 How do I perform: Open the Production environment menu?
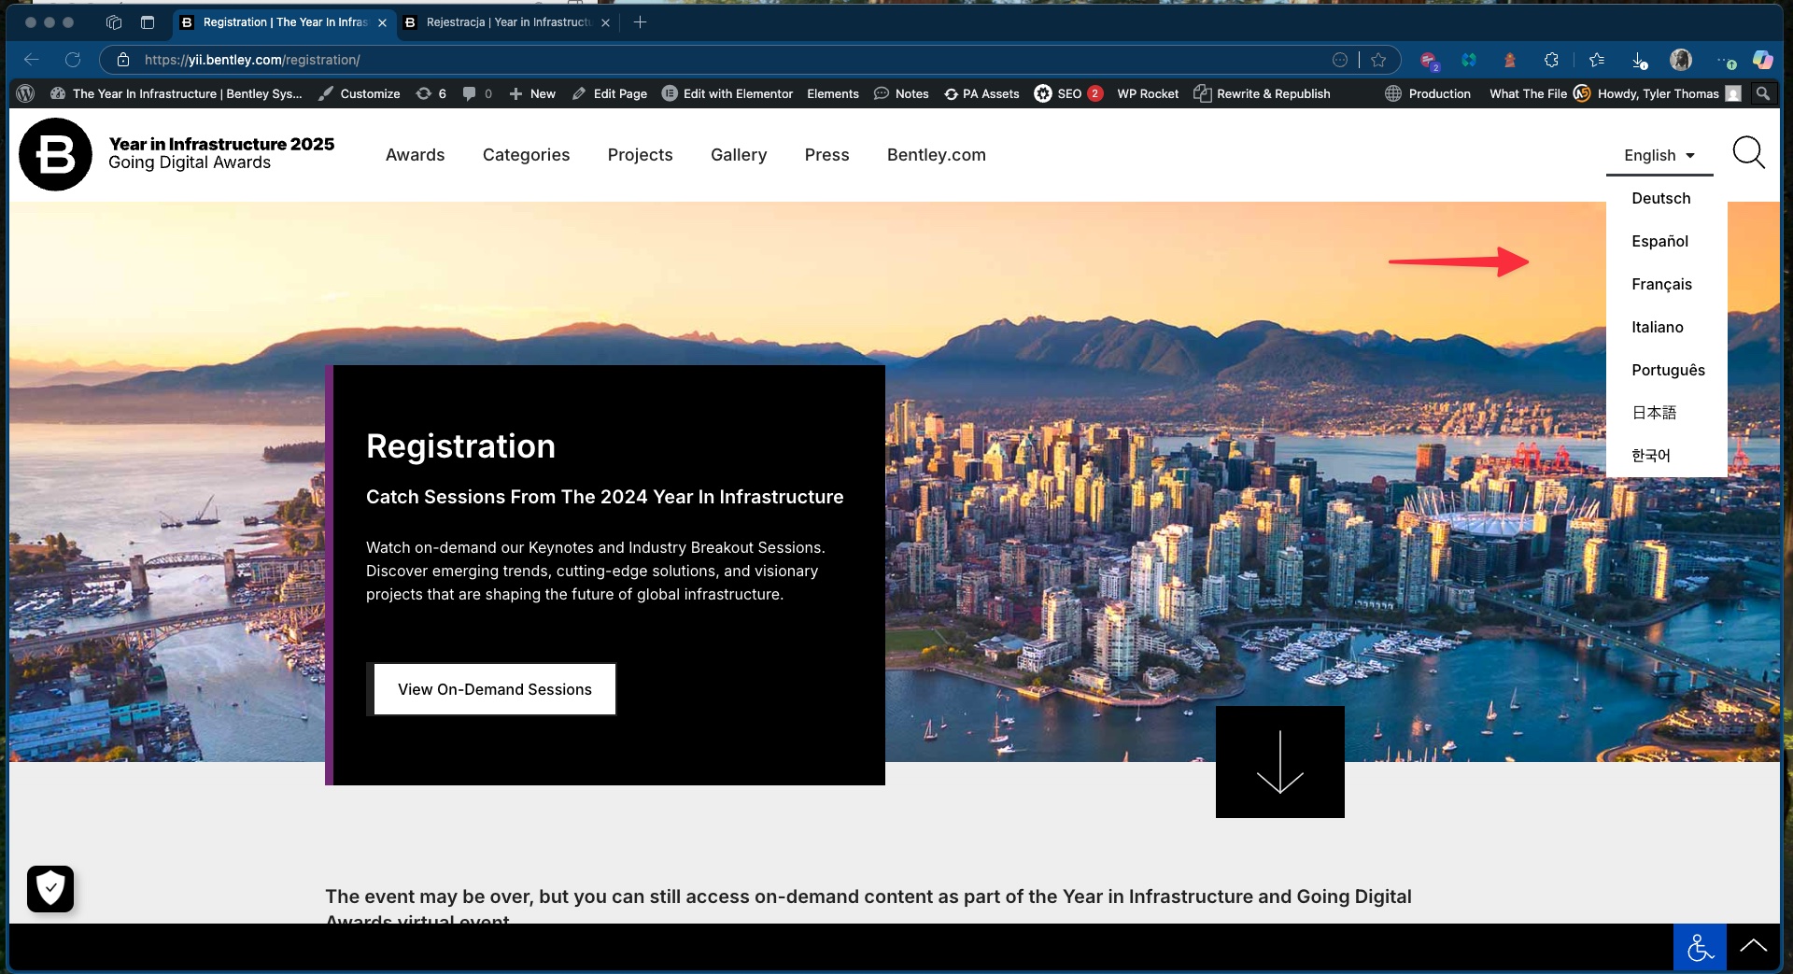1428,93
